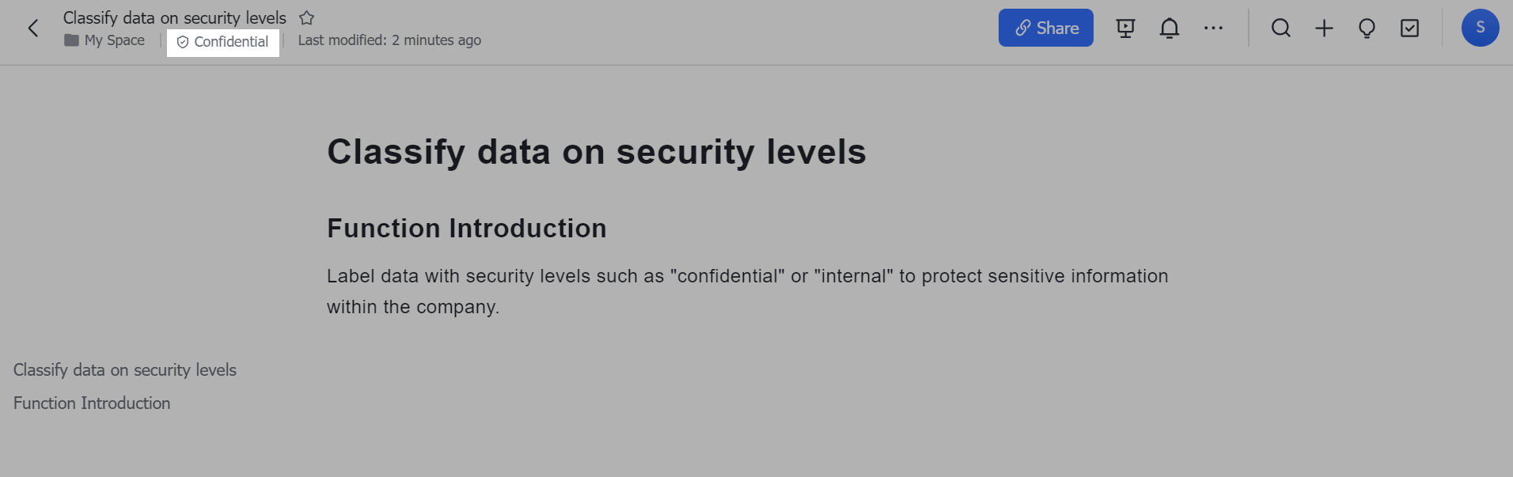Open the more options ellipsis menu

tap(1213, 28)
